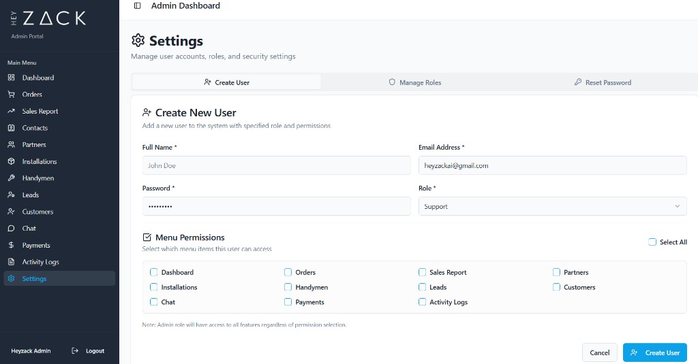
Task: Check the Orders permission checkbox
Action: (x=288, y=272)
